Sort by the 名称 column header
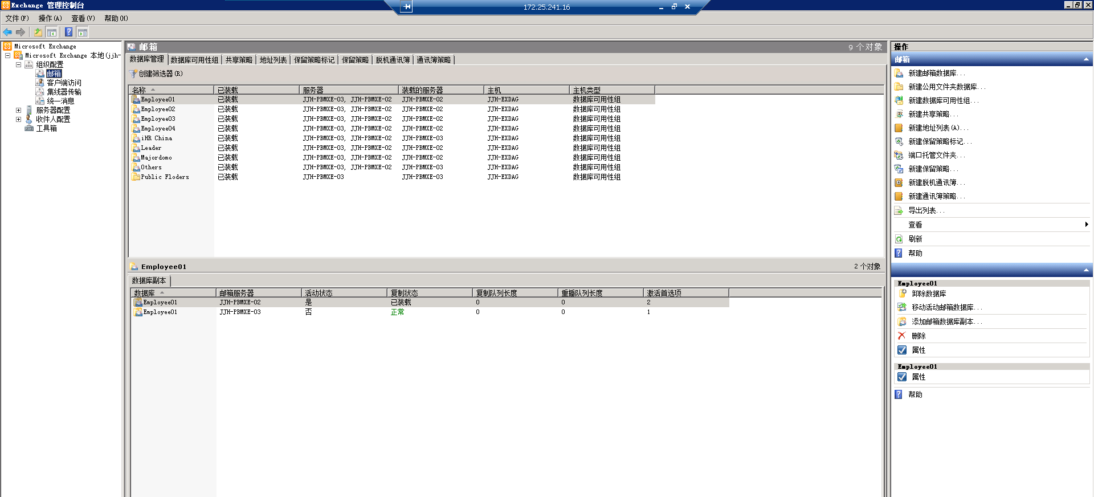The height and width of the screenshot is (497, 1094). 171,90
